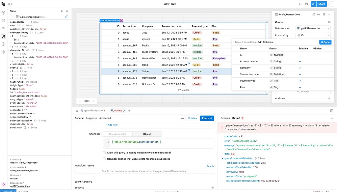The image size is (337, 192).
Task: Collapse the State panel with double chevron
Action: 67,11
